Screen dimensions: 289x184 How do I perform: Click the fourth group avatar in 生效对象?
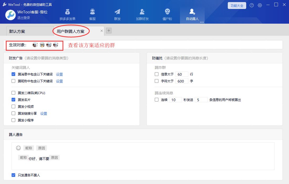point(56,45)
